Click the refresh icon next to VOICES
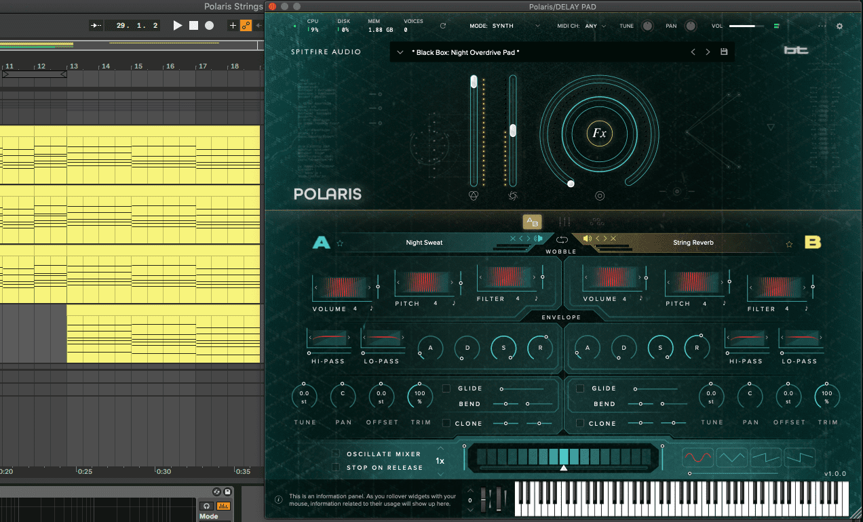 pyautogui.click(x=443, y=26)
